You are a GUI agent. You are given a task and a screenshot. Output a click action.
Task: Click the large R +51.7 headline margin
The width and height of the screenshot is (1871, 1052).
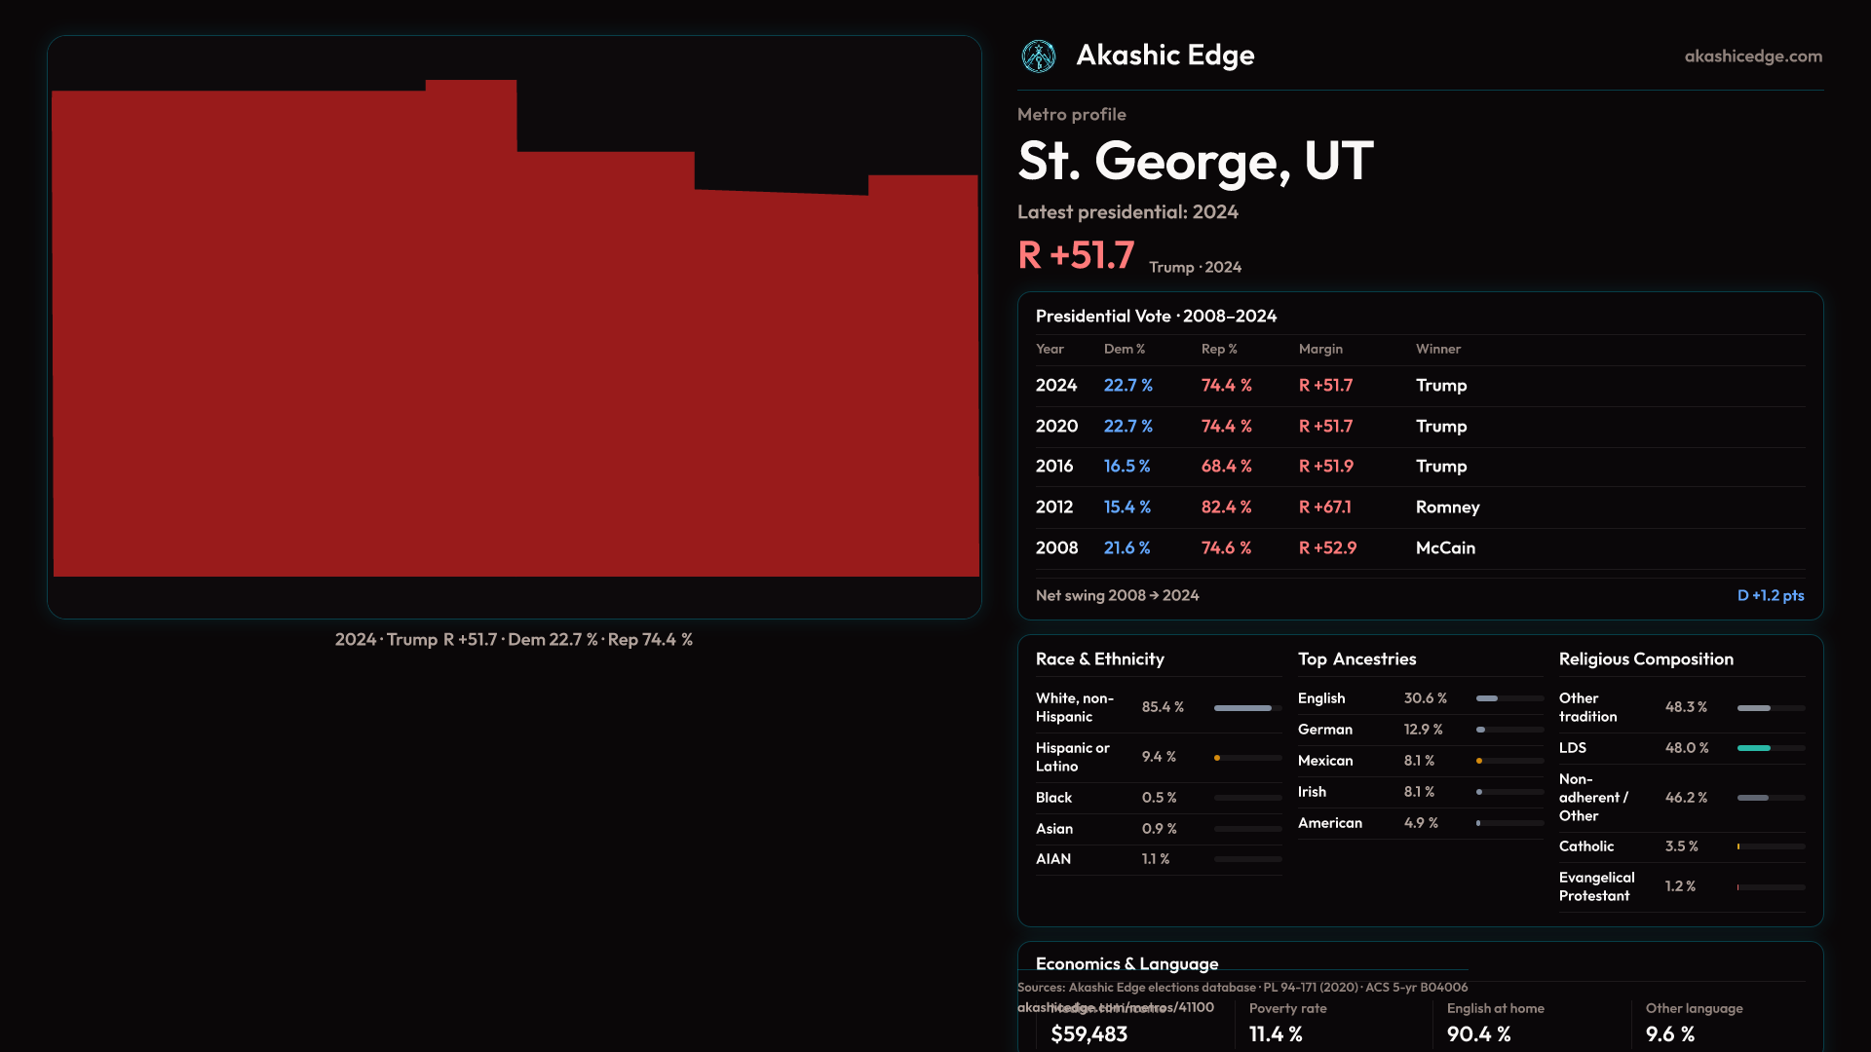click(x=1076, y=255)
